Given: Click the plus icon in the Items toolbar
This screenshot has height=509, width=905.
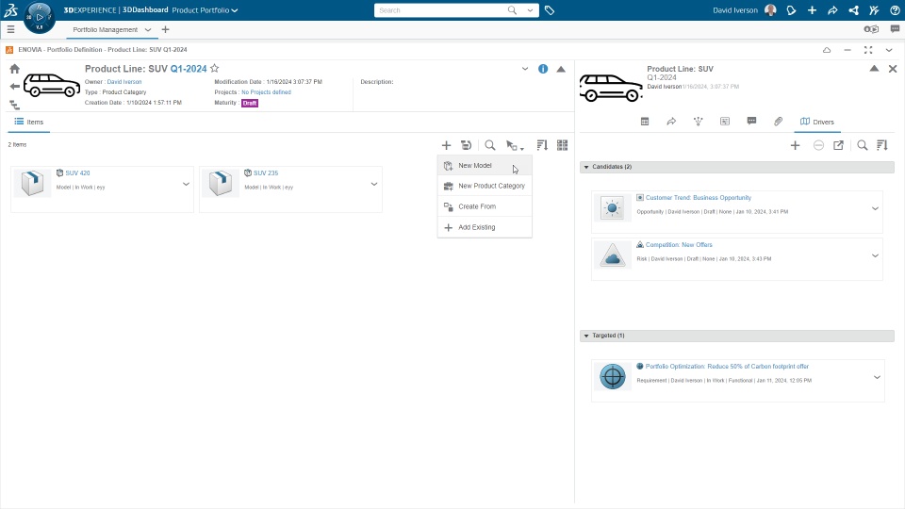Looking at the screenshot, I should [446, 145].
